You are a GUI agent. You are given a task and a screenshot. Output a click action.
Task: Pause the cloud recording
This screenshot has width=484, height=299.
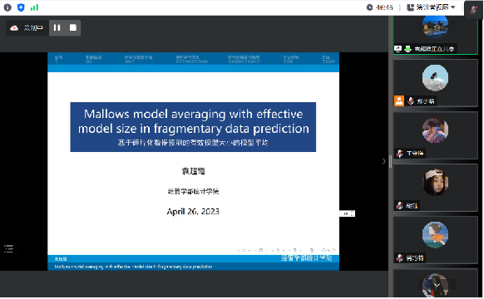pos(57,27)
